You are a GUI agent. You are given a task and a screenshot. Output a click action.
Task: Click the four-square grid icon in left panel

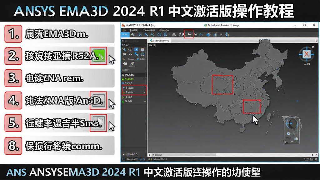pyautogui.click(x=142, y=54)
